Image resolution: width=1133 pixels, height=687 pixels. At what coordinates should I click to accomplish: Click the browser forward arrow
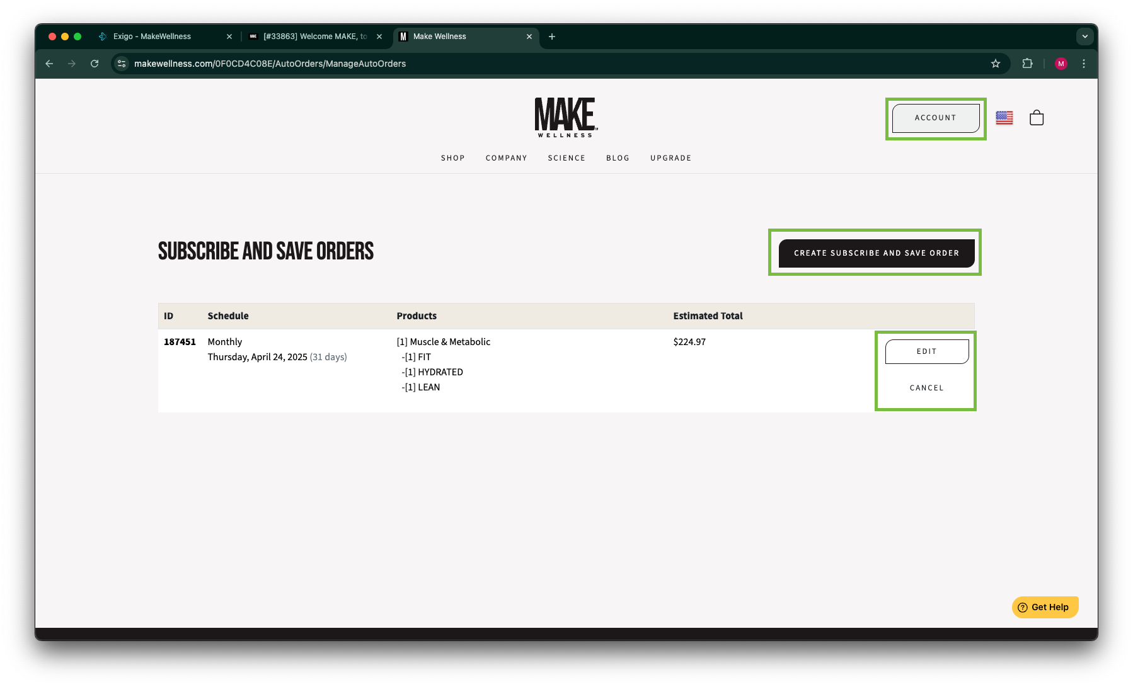click(72, 64)
